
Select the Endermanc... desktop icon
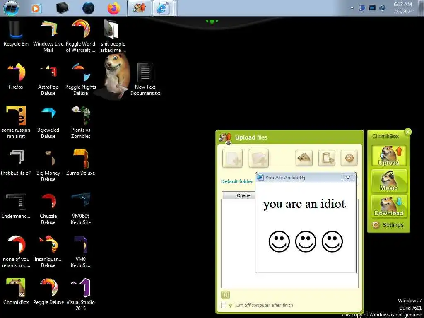[16, 205]
